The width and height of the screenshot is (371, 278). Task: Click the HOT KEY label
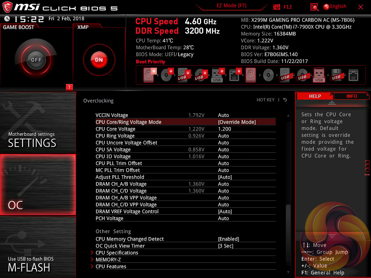(x=266, y=100)
